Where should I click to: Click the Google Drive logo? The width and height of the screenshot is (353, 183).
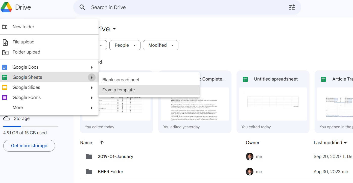pyautogui.click(x=6, y=7)
